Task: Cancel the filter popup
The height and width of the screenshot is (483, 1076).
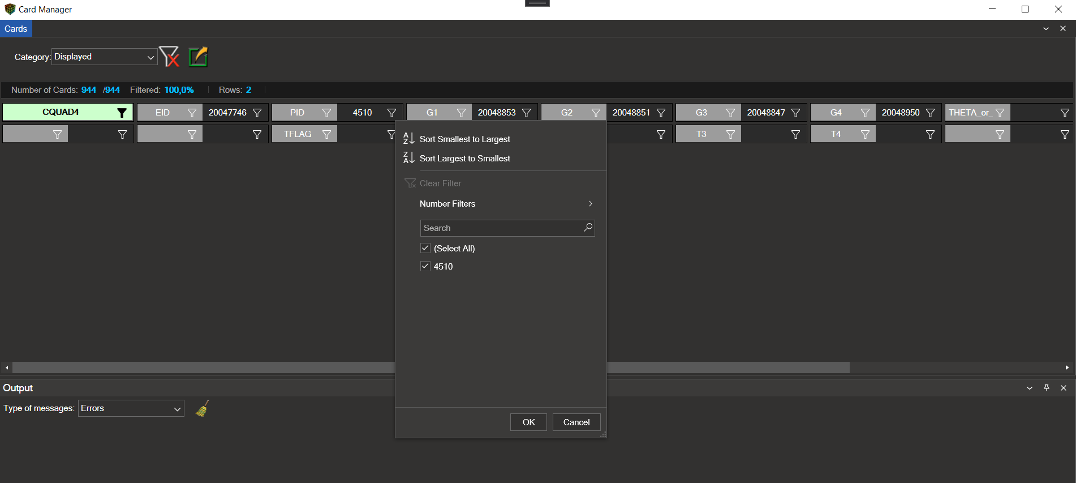Action: point(576,422)
